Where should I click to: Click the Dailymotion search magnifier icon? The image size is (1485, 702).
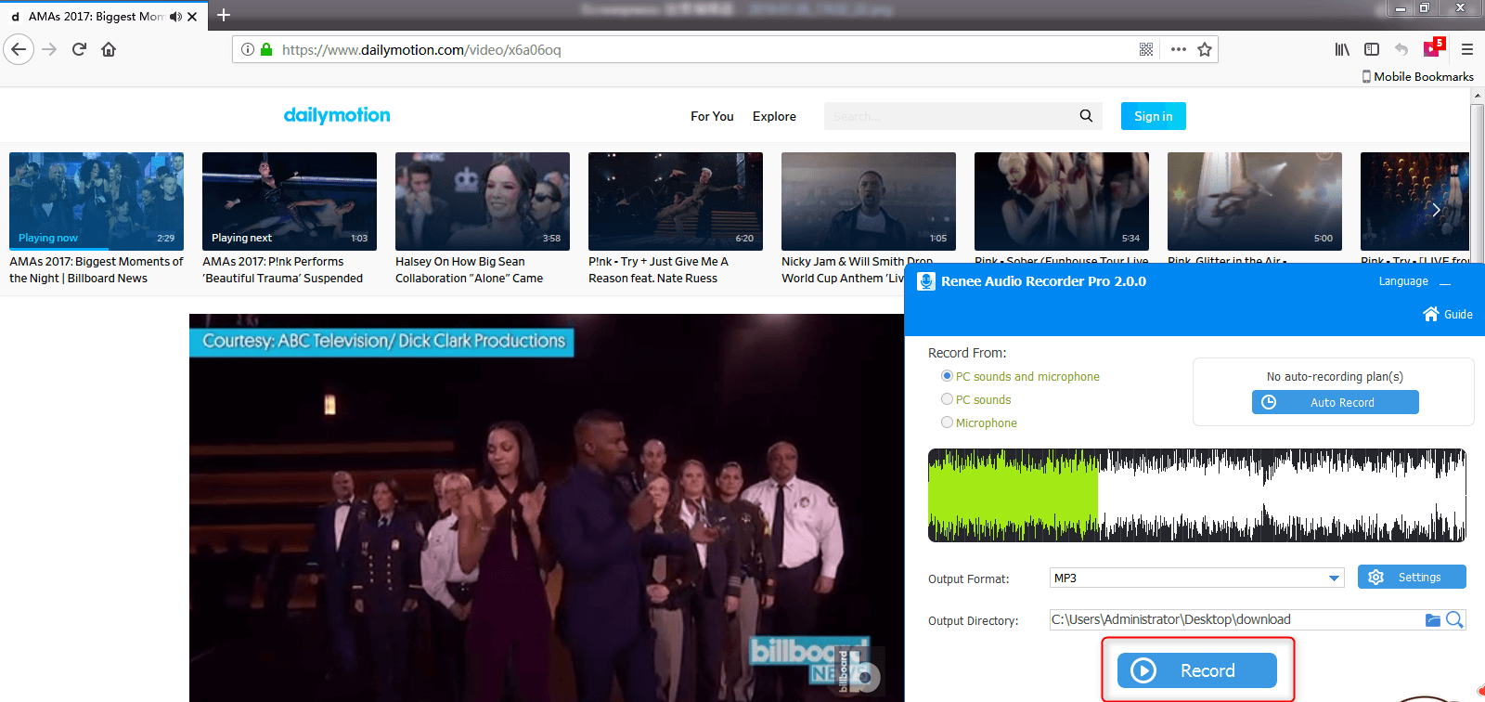[x=1086, y=116]
